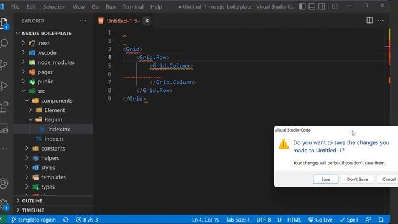Viewport: 398px width, 224px height.
Task: Open the remote window indicator in status bar
Action: (2, 220)
